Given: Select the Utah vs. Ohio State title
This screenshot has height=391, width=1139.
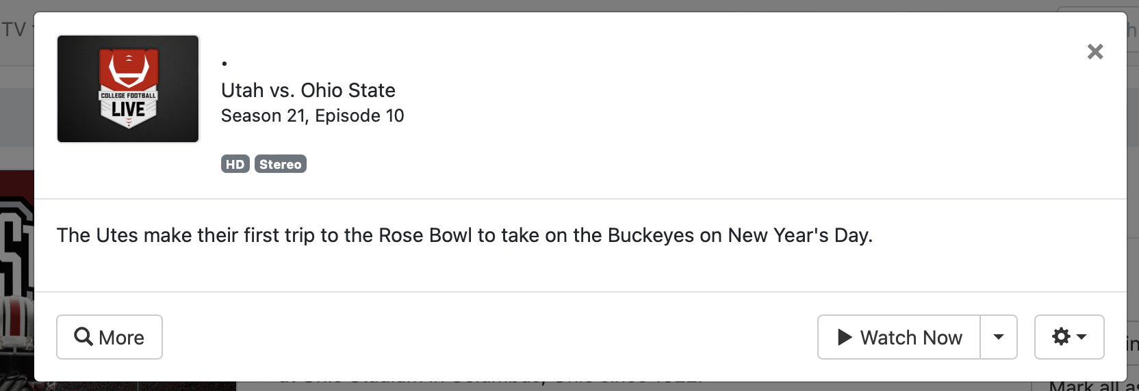Looking at the screenshot, I should [308, 90].
